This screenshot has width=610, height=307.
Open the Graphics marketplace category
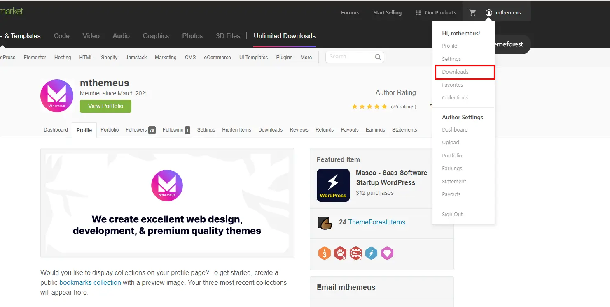click(156, 36)
